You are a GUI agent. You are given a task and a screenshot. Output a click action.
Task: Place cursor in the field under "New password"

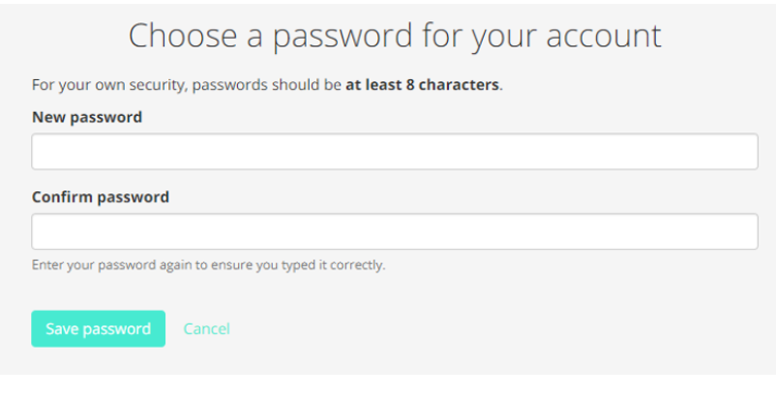(x=394, y=152)
